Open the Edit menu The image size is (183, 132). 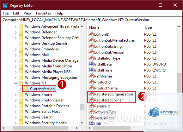[x=16, y=13]
